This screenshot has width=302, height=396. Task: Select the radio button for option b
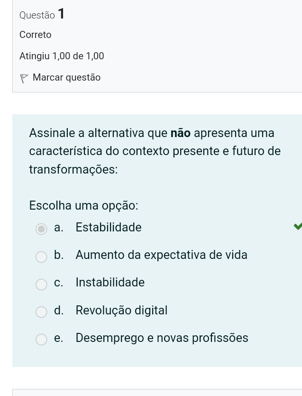[x=42, y=257]
